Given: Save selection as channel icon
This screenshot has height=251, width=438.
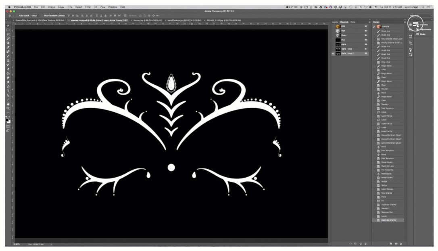Looking at the screenshot, I should click(x=355, y=244).
